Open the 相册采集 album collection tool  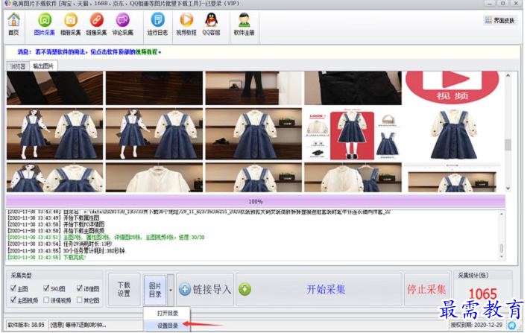pos(71,24)
